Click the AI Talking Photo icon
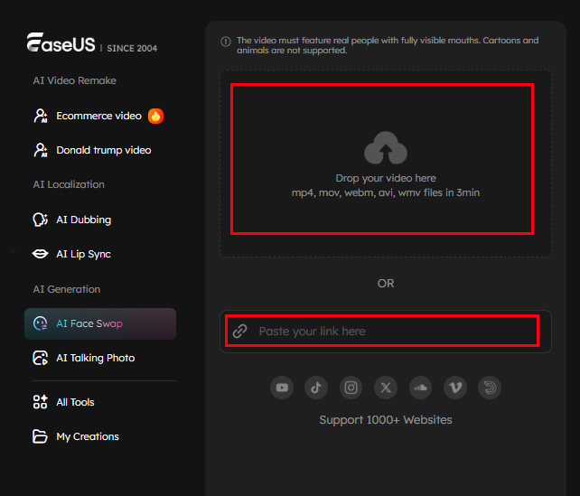This screenshot has height=496, width=580. point(41,358)
